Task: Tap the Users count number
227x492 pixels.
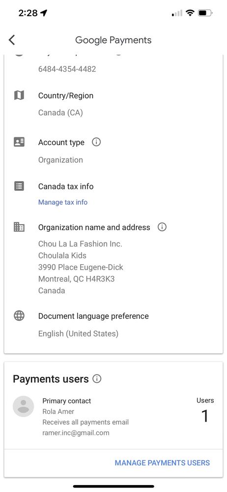Action: (205, 416)
